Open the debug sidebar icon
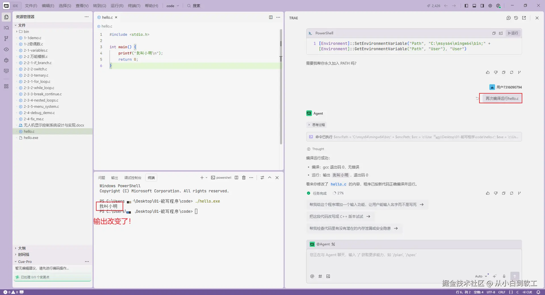545x295 pixels. (x=6, y=60)
